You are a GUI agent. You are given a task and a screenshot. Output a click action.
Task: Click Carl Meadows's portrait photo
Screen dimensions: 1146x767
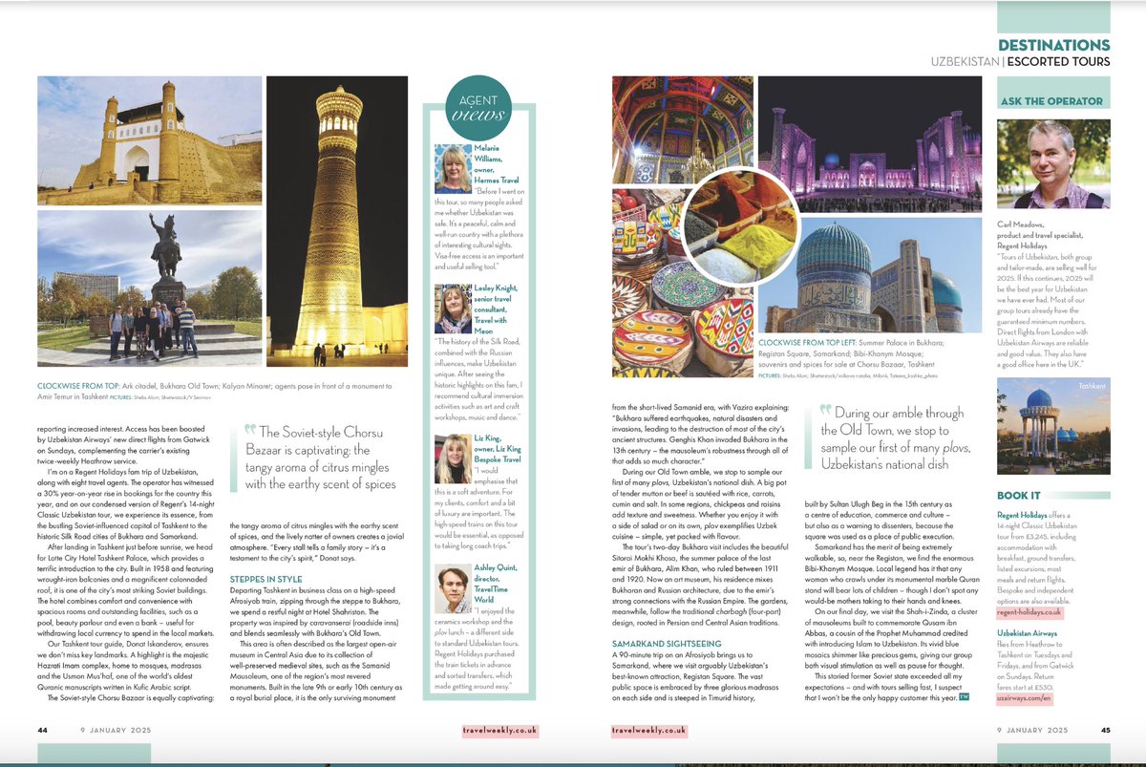[x=1052, y=162]
